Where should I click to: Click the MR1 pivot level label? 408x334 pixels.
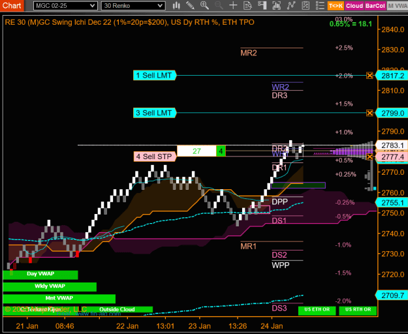pos(249,246)
